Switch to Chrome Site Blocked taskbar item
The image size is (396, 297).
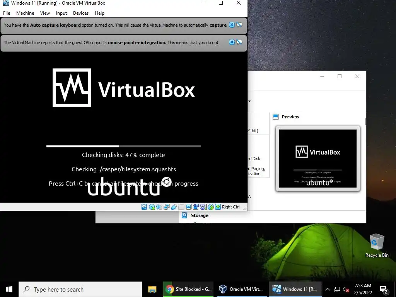coord(188,289)
